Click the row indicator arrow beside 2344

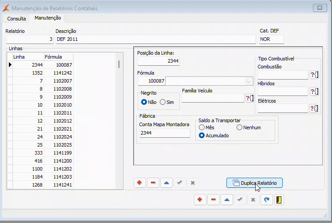coord(10,65)
